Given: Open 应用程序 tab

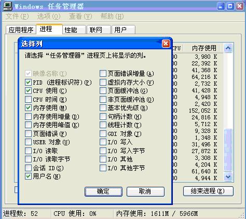Looking at the screenshot, I should 21,30.
